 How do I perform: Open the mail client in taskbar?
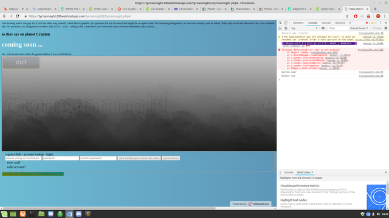click(50, 214)
